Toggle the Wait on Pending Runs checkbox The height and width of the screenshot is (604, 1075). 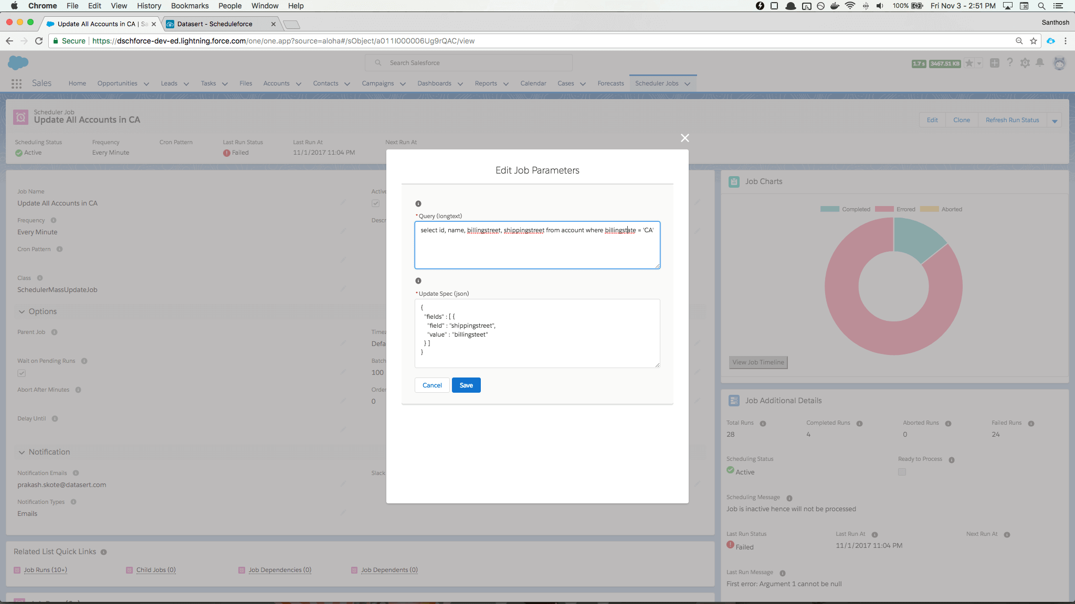tap(22, 373)
